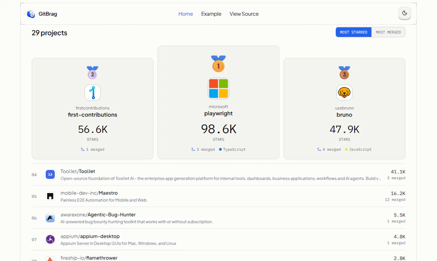
Task: Switch to the Most Merged tab
Action: pos(388,32)
